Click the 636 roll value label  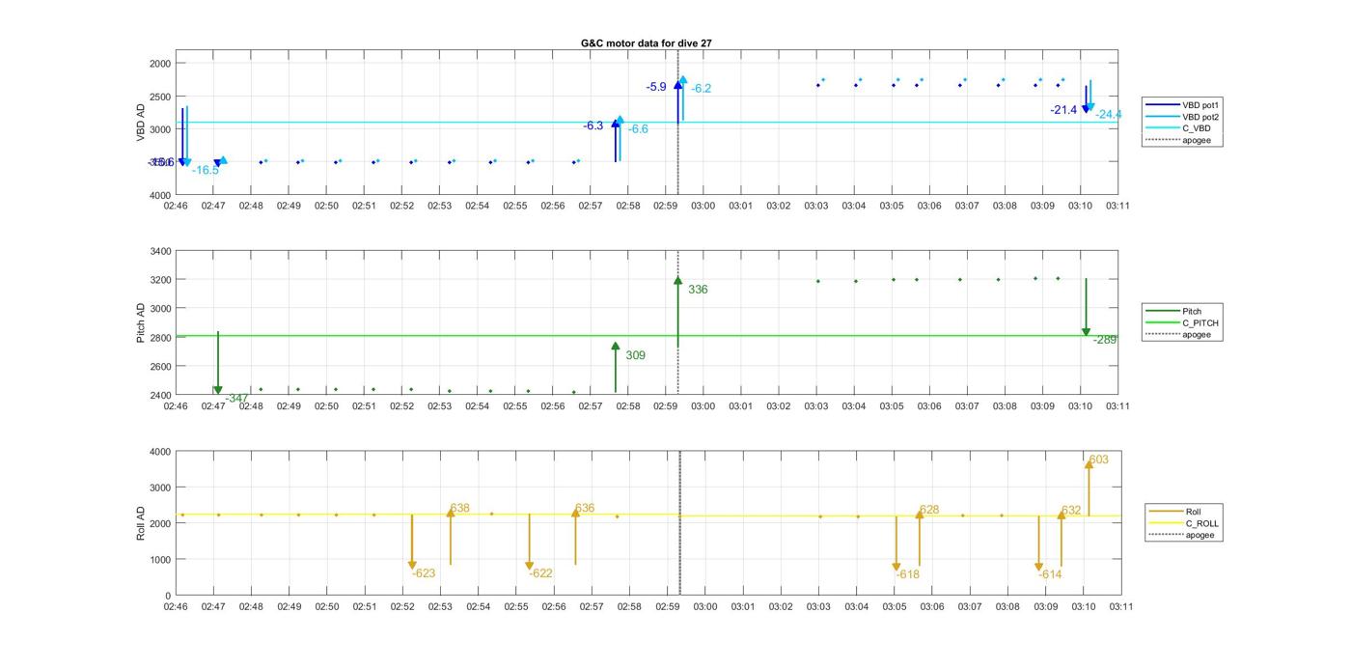[x=585, y=509]
